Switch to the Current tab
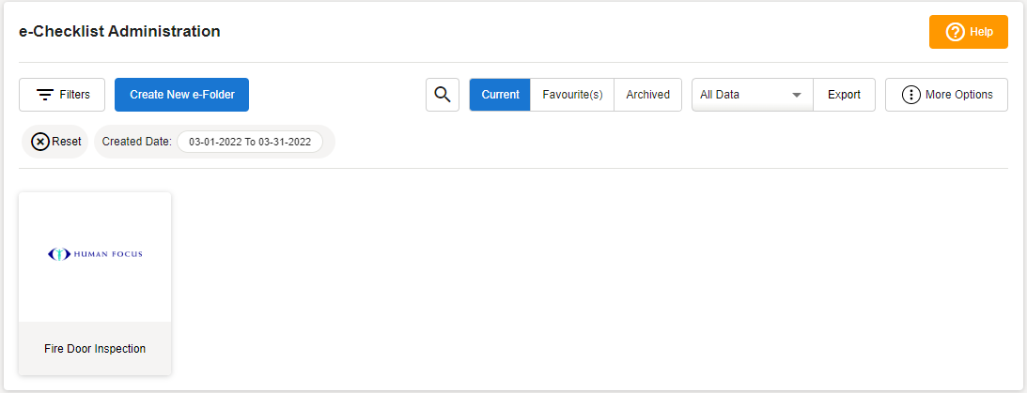 (500, 95)
